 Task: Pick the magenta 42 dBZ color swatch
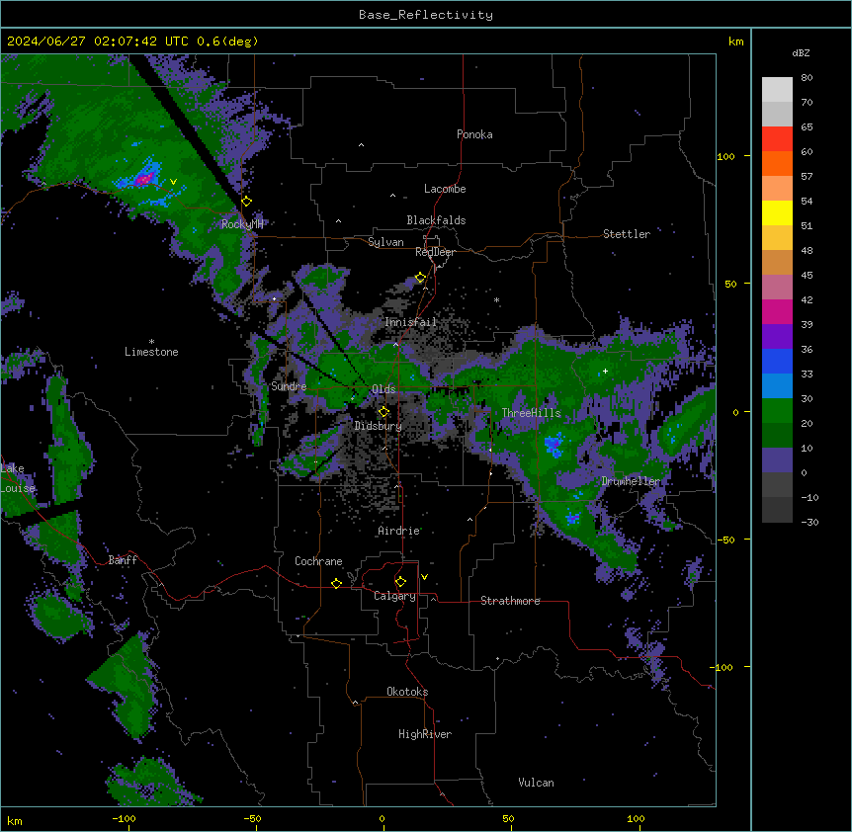(x=777, y=311)
